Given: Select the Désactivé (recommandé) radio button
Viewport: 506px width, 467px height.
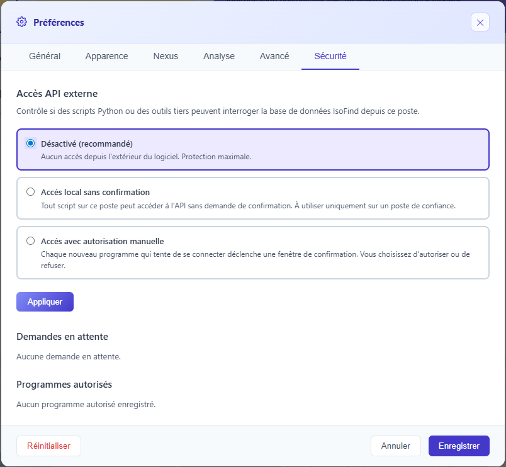Looking at the screenshot, I should 30,143.
